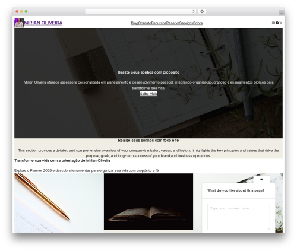This screenshot has height=251, width=297.
Task: Click the heading 'Realize seus sonhos com foco e fé'
Action: tap(148, 141)
